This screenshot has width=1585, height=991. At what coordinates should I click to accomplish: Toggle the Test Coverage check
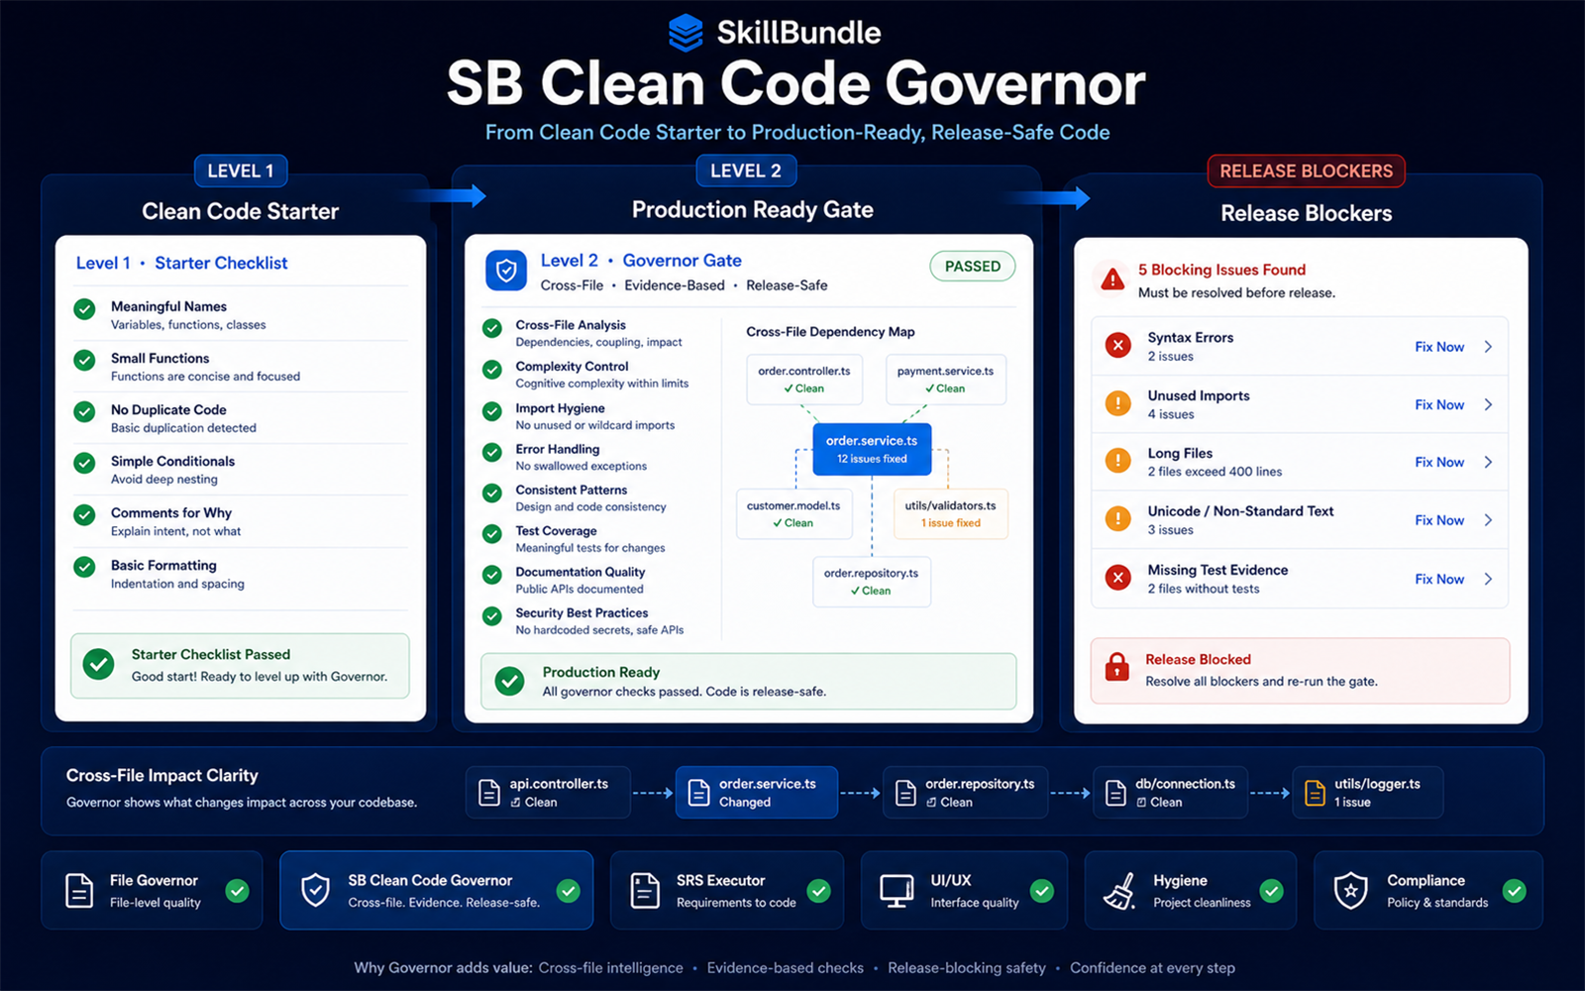491,534
